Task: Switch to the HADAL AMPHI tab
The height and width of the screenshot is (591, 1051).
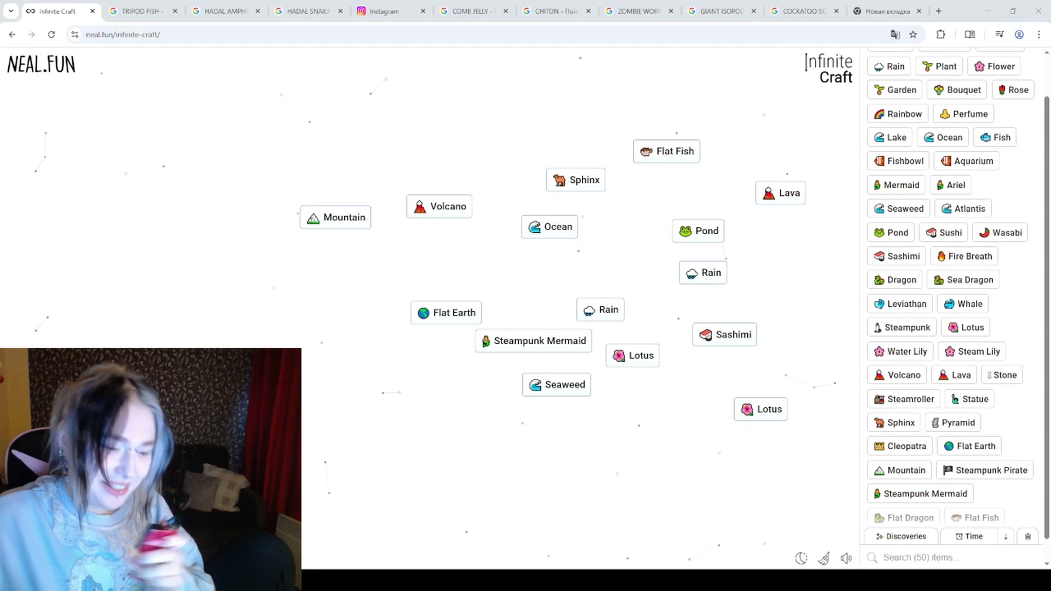Action: point(226,11)
